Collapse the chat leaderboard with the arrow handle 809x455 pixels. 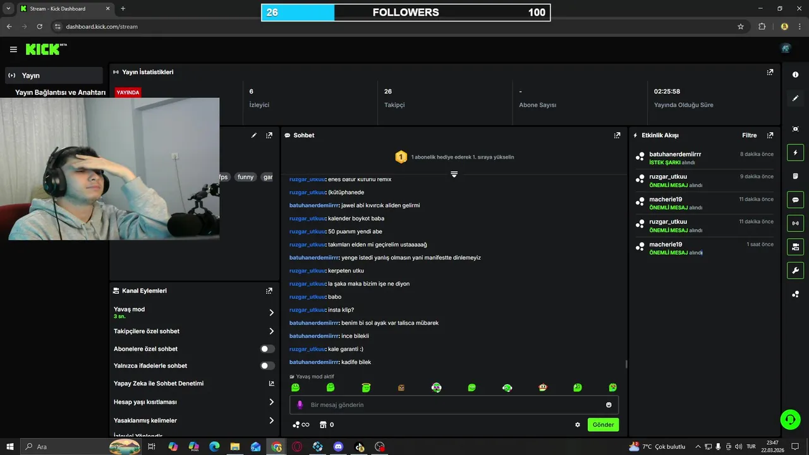454,174
